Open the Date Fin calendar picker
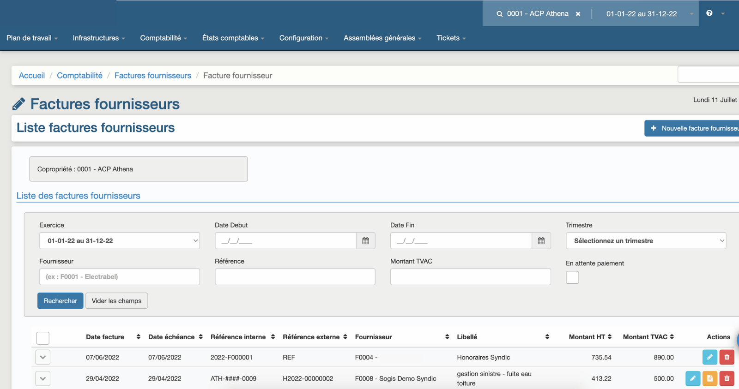739x389 pixels. click(541, 241)
